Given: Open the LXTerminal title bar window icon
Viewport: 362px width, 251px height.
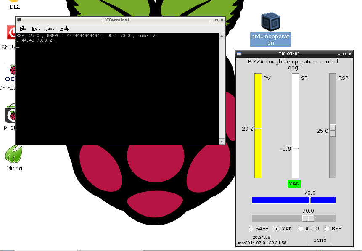Looking at the screenshot, I should point(19,20).
